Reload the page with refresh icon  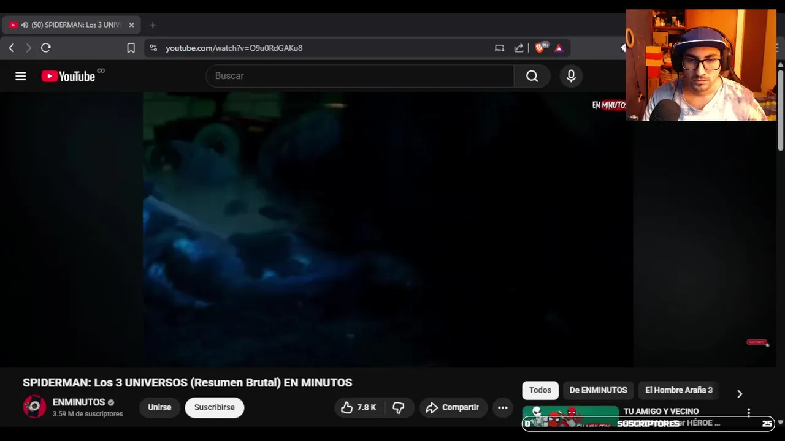click(x=46, y=48)
